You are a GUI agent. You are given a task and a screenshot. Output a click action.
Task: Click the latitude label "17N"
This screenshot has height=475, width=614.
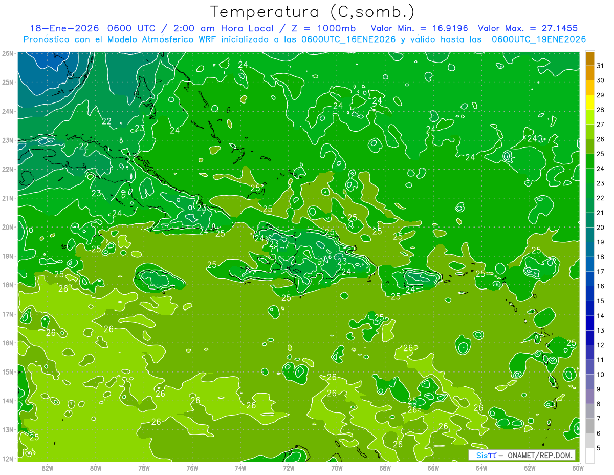pos(8,314)
